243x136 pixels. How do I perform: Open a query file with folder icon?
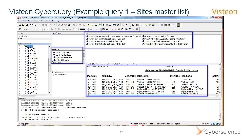pyautogui.click(x=23, y=25)
